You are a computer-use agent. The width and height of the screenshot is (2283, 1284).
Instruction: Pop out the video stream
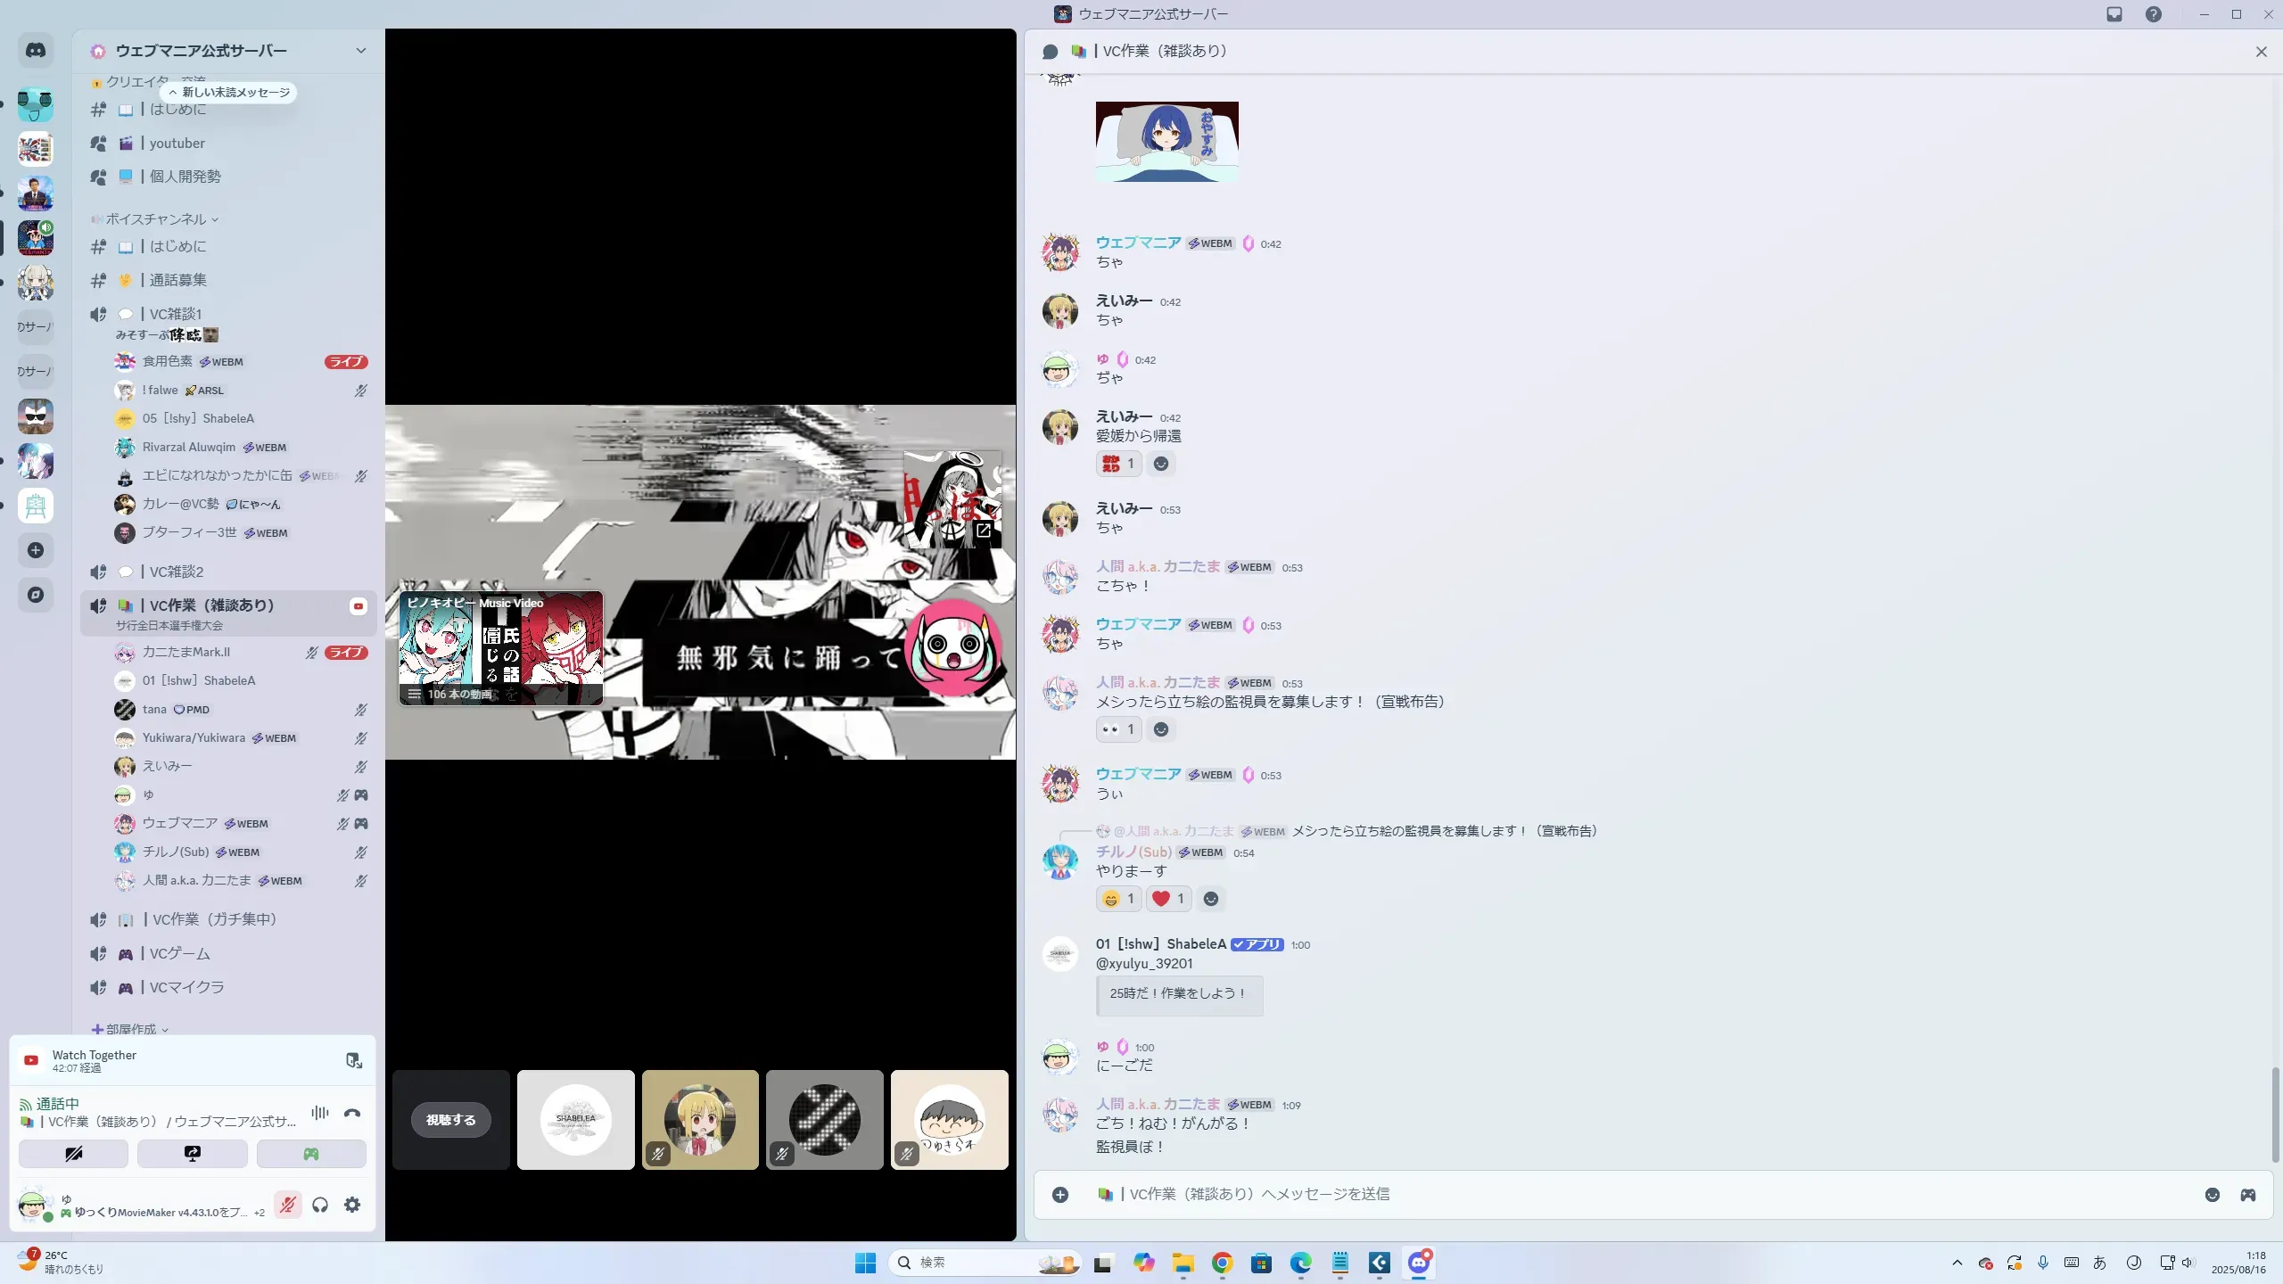pyautogui.click(x=984, y=531)
